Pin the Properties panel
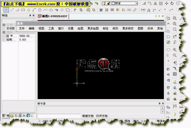The width and height of the screenshot is (191, 128). coord(30,15)
